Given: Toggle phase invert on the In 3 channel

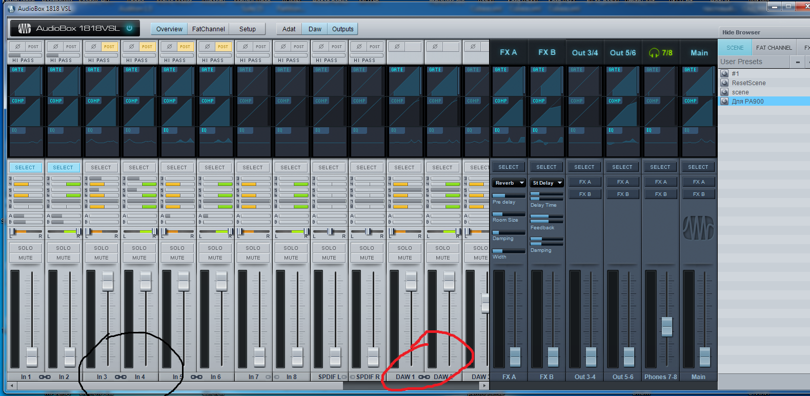Looking at the screenshot, I should pyautogui.click(x=93, y=47).
